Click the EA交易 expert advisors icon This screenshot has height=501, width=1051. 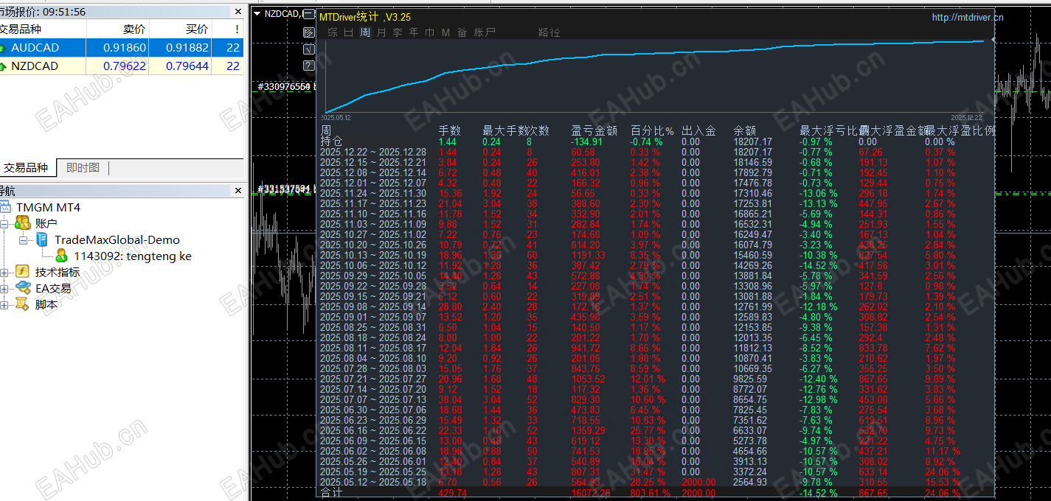point(22,288)
